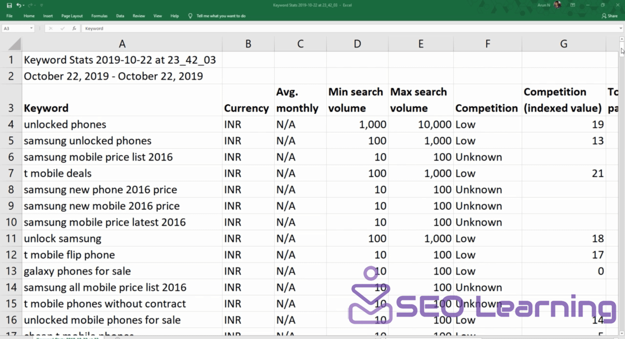The image size is (625, 339).
Task: Open the File menu
Action: tap(9, 16)
